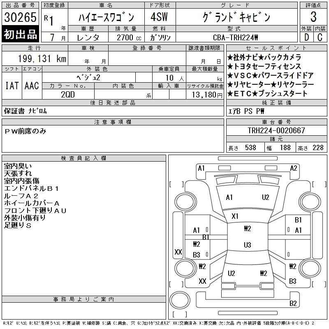Click inspector note エンドパネルB1
This screenshot has height=329, width=329.
pos(31,188)
